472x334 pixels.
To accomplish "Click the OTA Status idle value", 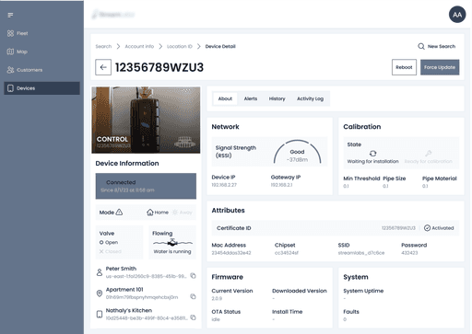I will point(216,319).
